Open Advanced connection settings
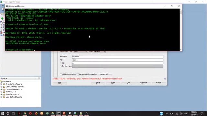This screenshot has width=207, height=116. 105,74
